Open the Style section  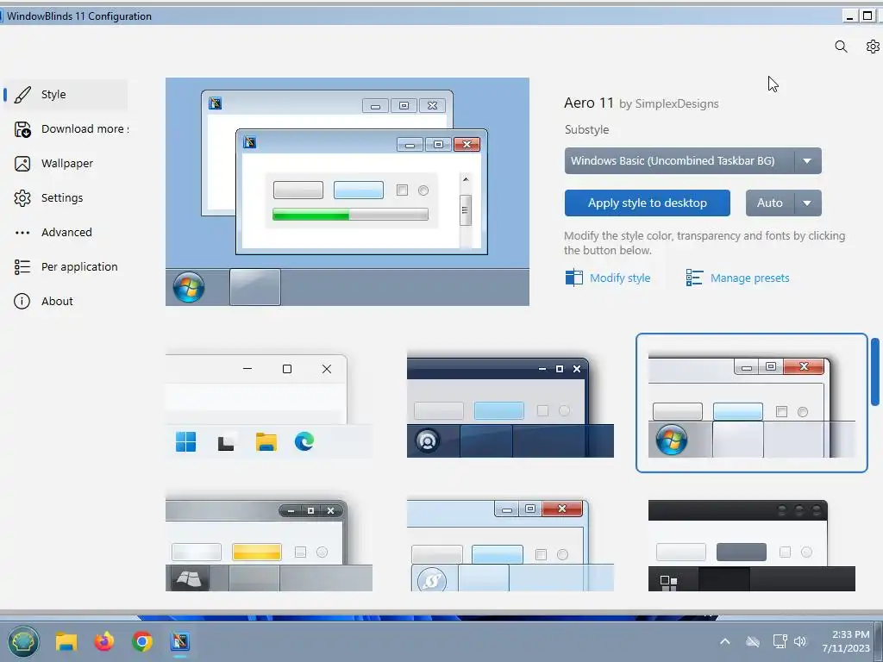click(x=66, y=95)
